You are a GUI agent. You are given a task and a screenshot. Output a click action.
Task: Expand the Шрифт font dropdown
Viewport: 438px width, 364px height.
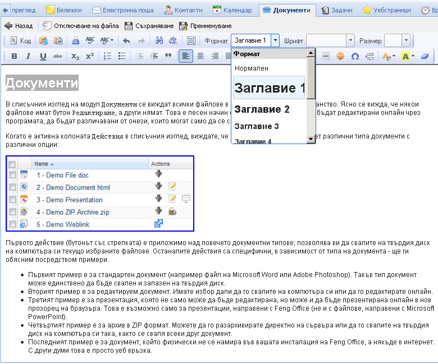coord(350,40)
